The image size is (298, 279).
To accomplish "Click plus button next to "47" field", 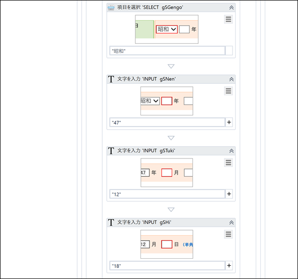I will point(229,122).
